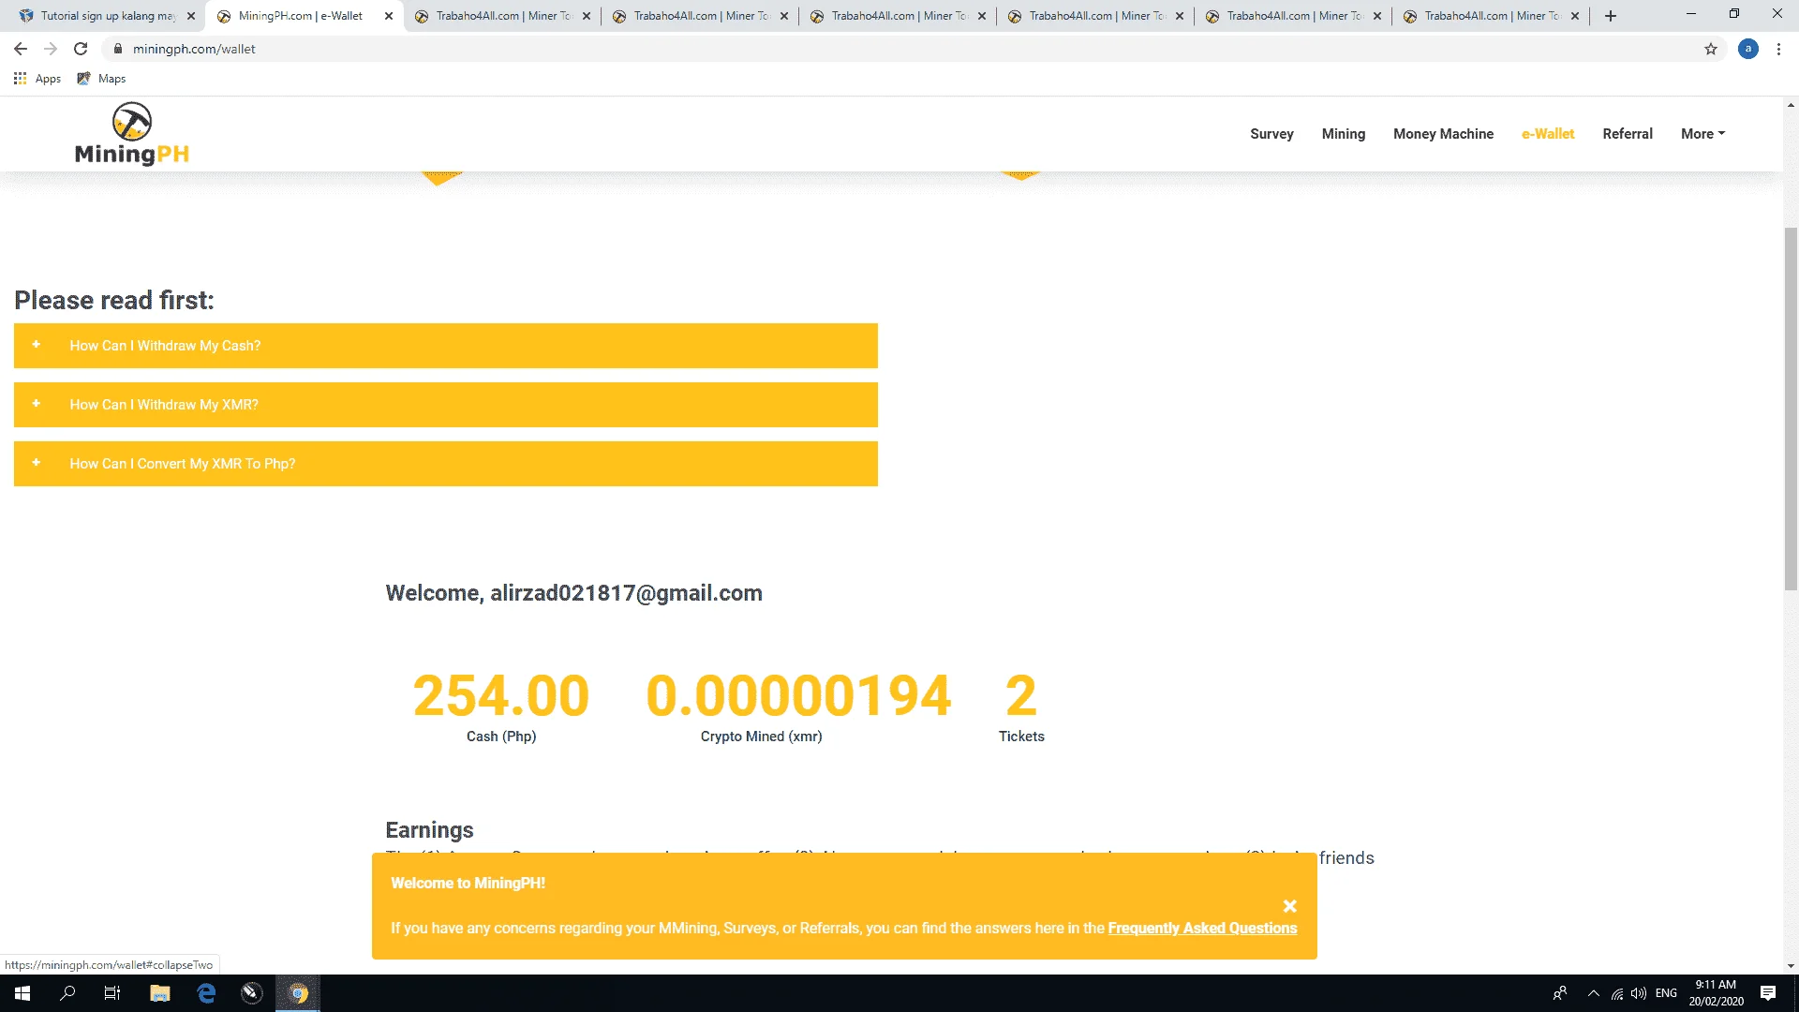Viewport: 1799px width, 1012px height.
Task: Open the Survey page
Action: (1271, 134)
